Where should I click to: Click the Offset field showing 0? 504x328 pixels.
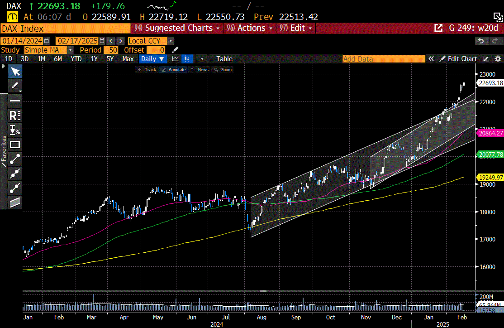click(156, 50)
